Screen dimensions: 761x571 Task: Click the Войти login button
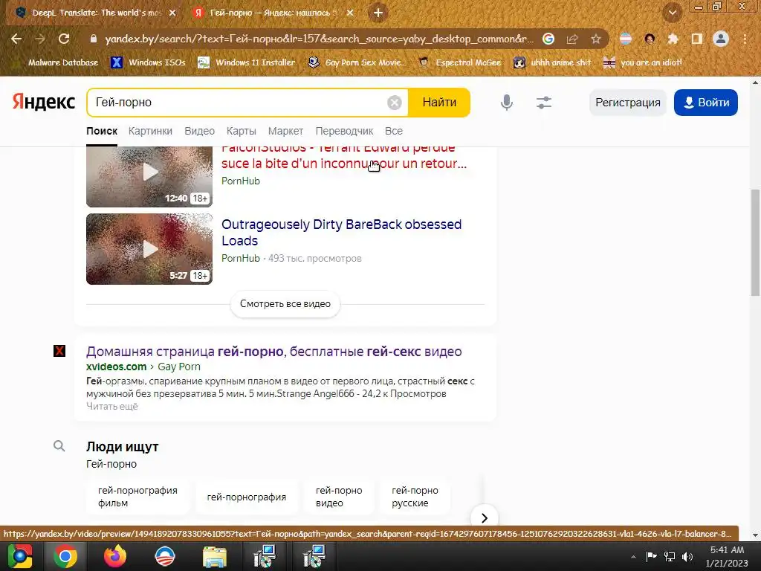click(706, 103)
